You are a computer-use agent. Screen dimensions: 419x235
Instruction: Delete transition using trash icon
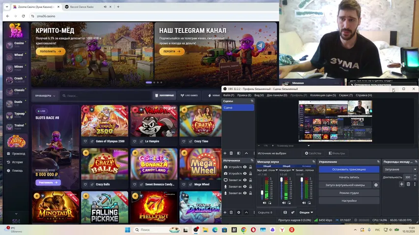coord(408,184)
